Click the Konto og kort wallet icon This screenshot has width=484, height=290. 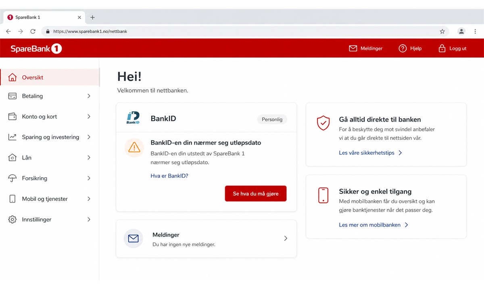13,116
